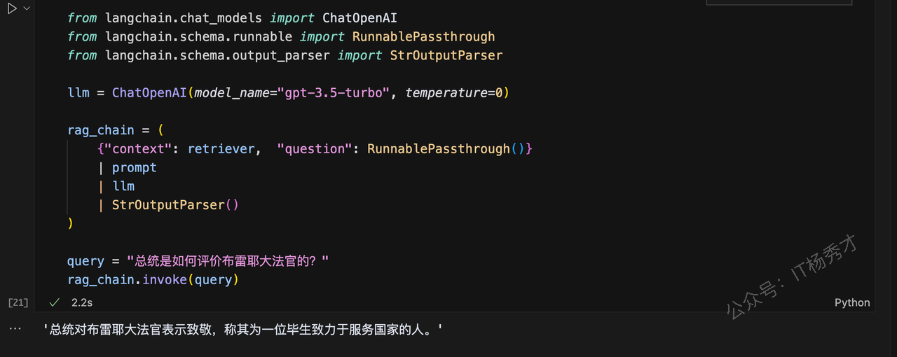Click the Chinese query string text

(x=228, y=261)
